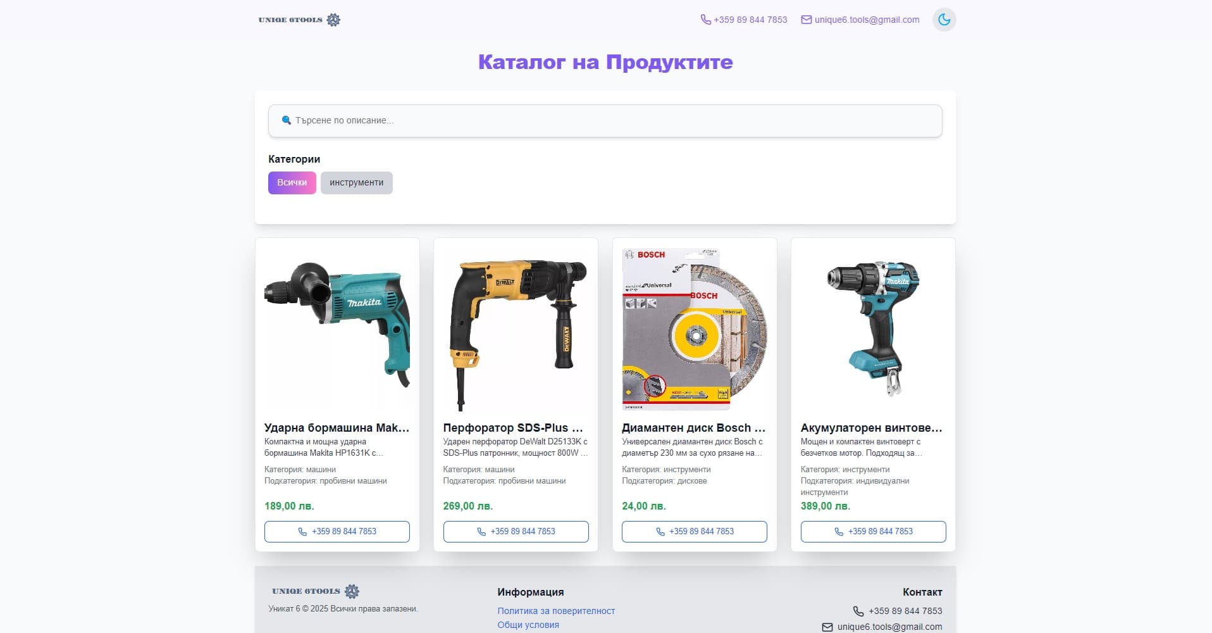Open the Makita cordless screwdriver image
Image resolution: width=1212 pixels, height=633 pixels.
point(874,329)
